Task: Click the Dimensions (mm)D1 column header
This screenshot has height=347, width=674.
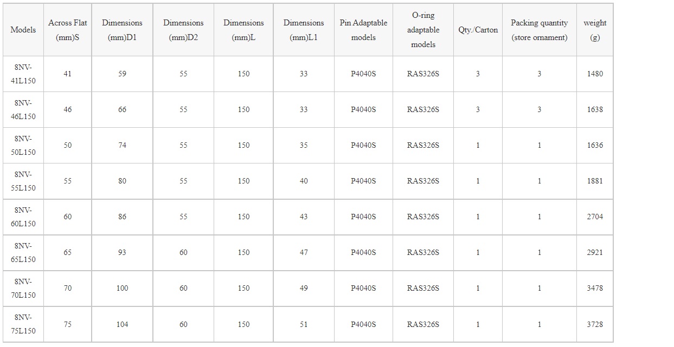Action: point(122,30)
